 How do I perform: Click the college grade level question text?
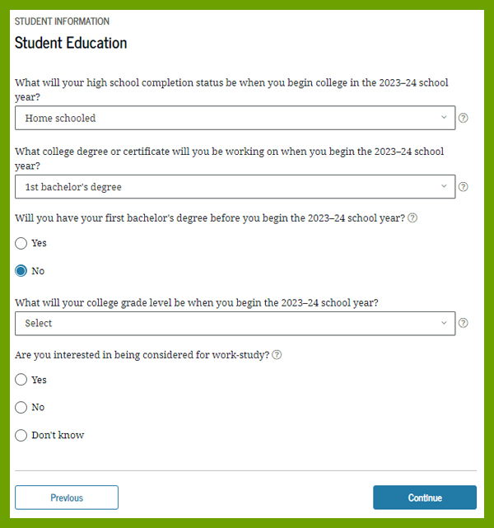[197, 303]
